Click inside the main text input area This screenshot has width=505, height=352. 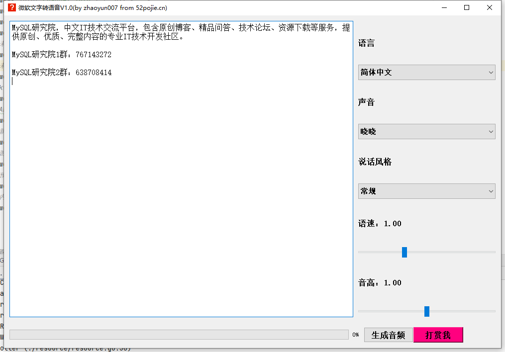pyautogui.click(x=181, y=169)
